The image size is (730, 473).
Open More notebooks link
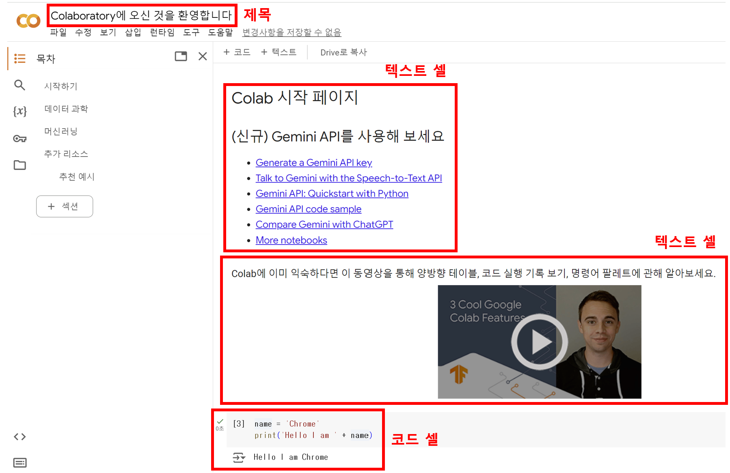point(292,240)
